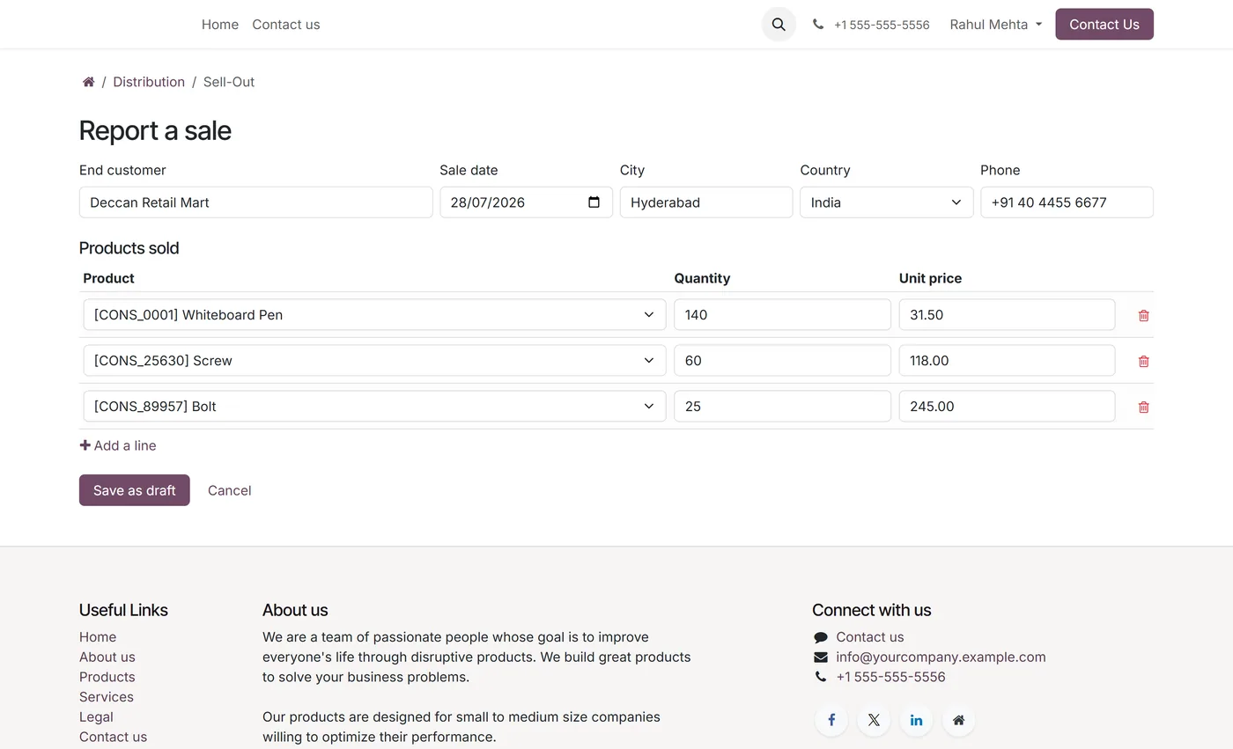
Task: Click the home breadcrumb icon
Action: pos(88,82)
